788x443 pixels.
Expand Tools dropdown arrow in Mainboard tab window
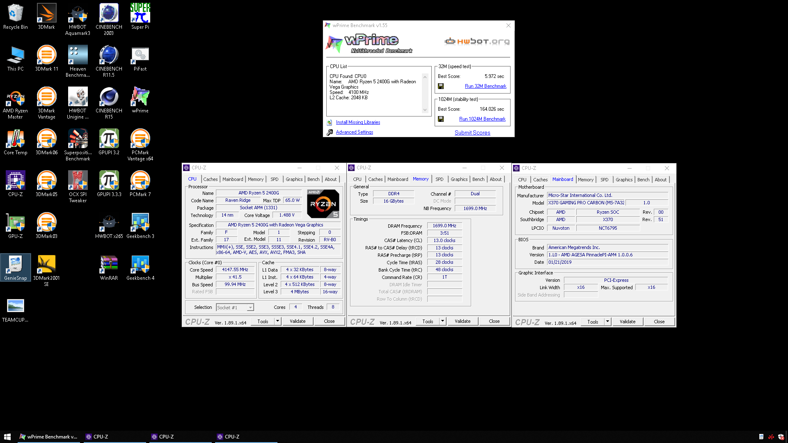point(608,322)
